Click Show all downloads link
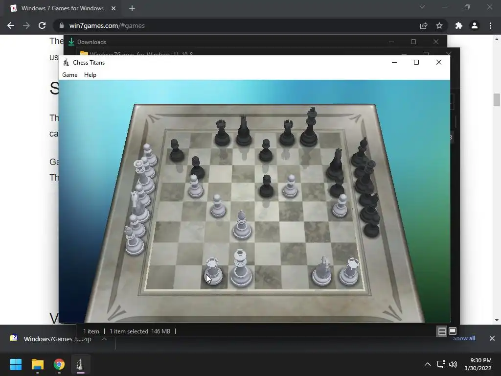 (464, 338)
